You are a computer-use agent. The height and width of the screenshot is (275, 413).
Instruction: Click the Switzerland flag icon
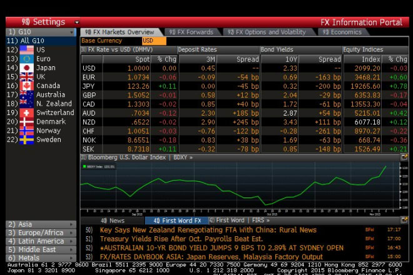[27, 112]
